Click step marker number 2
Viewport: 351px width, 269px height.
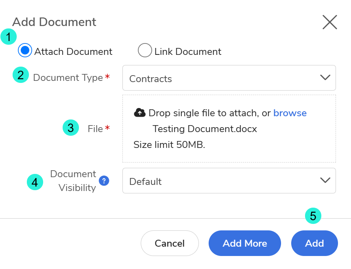21,75
